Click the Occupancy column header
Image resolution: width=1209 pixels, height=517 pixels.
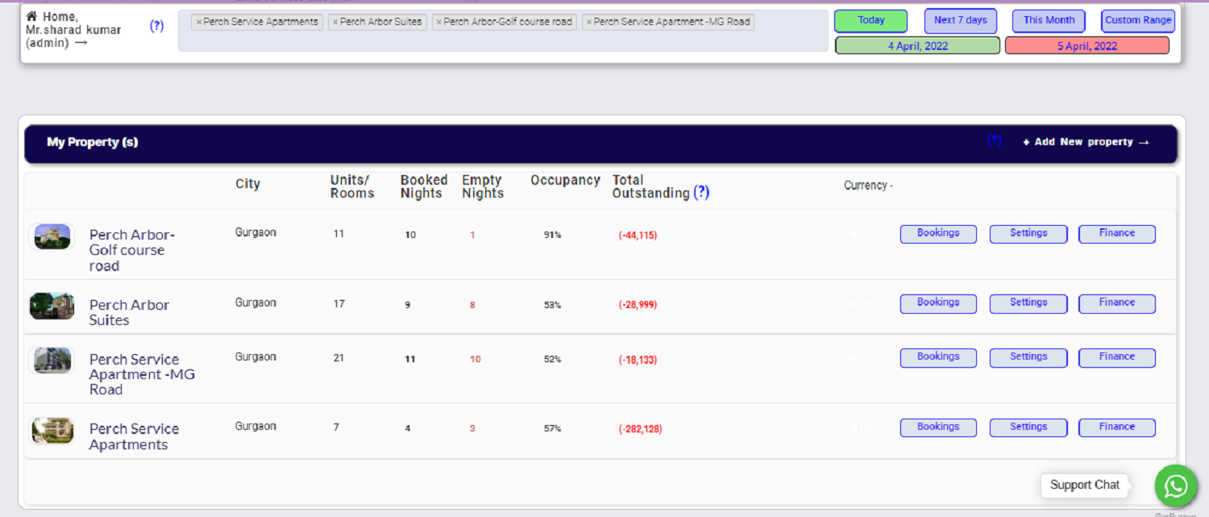(565, 181)
